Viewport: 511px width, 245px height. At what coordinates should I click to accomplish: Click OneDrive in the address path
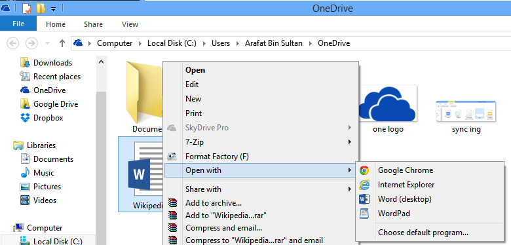333,43
